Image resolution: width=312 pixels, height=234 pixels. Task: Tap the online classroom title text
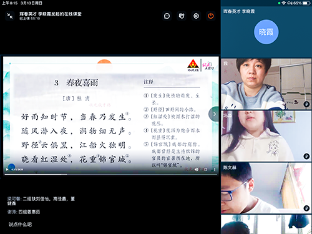click(x=51, y=14)
